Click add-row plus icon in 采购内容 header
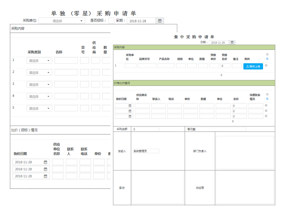Image resolution: width=288 pixels, height=219 pixels. coord(267,54)
